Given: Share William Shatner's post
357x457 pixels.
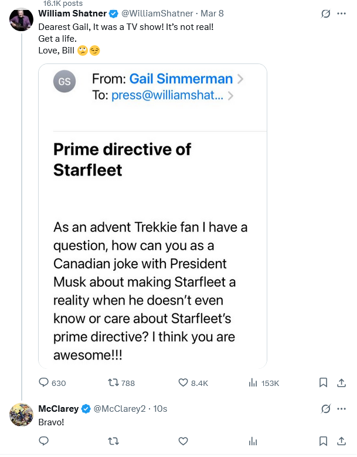Looking at the screenshot, I should click(341, 382).
